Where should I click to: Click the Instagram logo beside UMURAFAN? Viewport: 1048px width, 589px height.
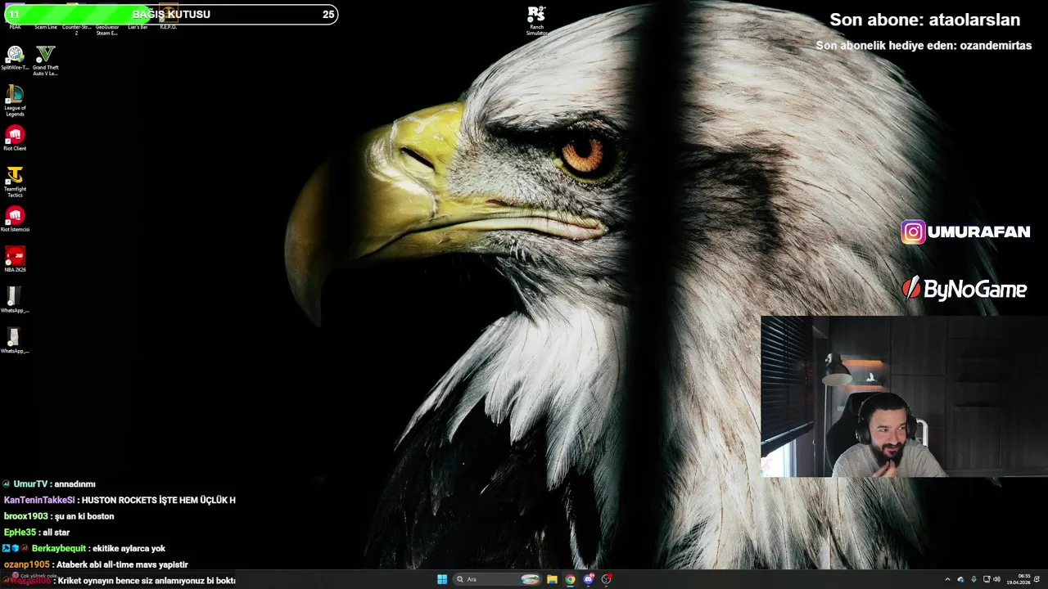point(913,232)
